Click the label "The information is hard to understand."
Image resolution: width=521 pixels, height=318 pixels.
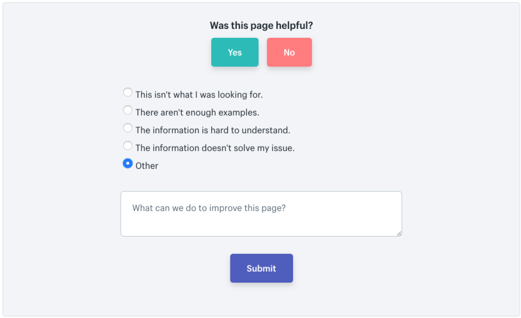point(213,130)
